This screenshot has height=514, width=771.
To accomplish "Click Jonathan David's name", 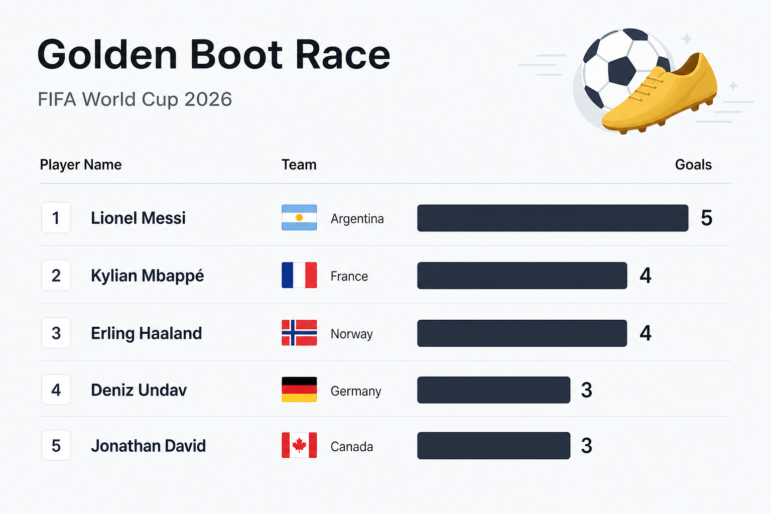I will click(x=148, y=446).
